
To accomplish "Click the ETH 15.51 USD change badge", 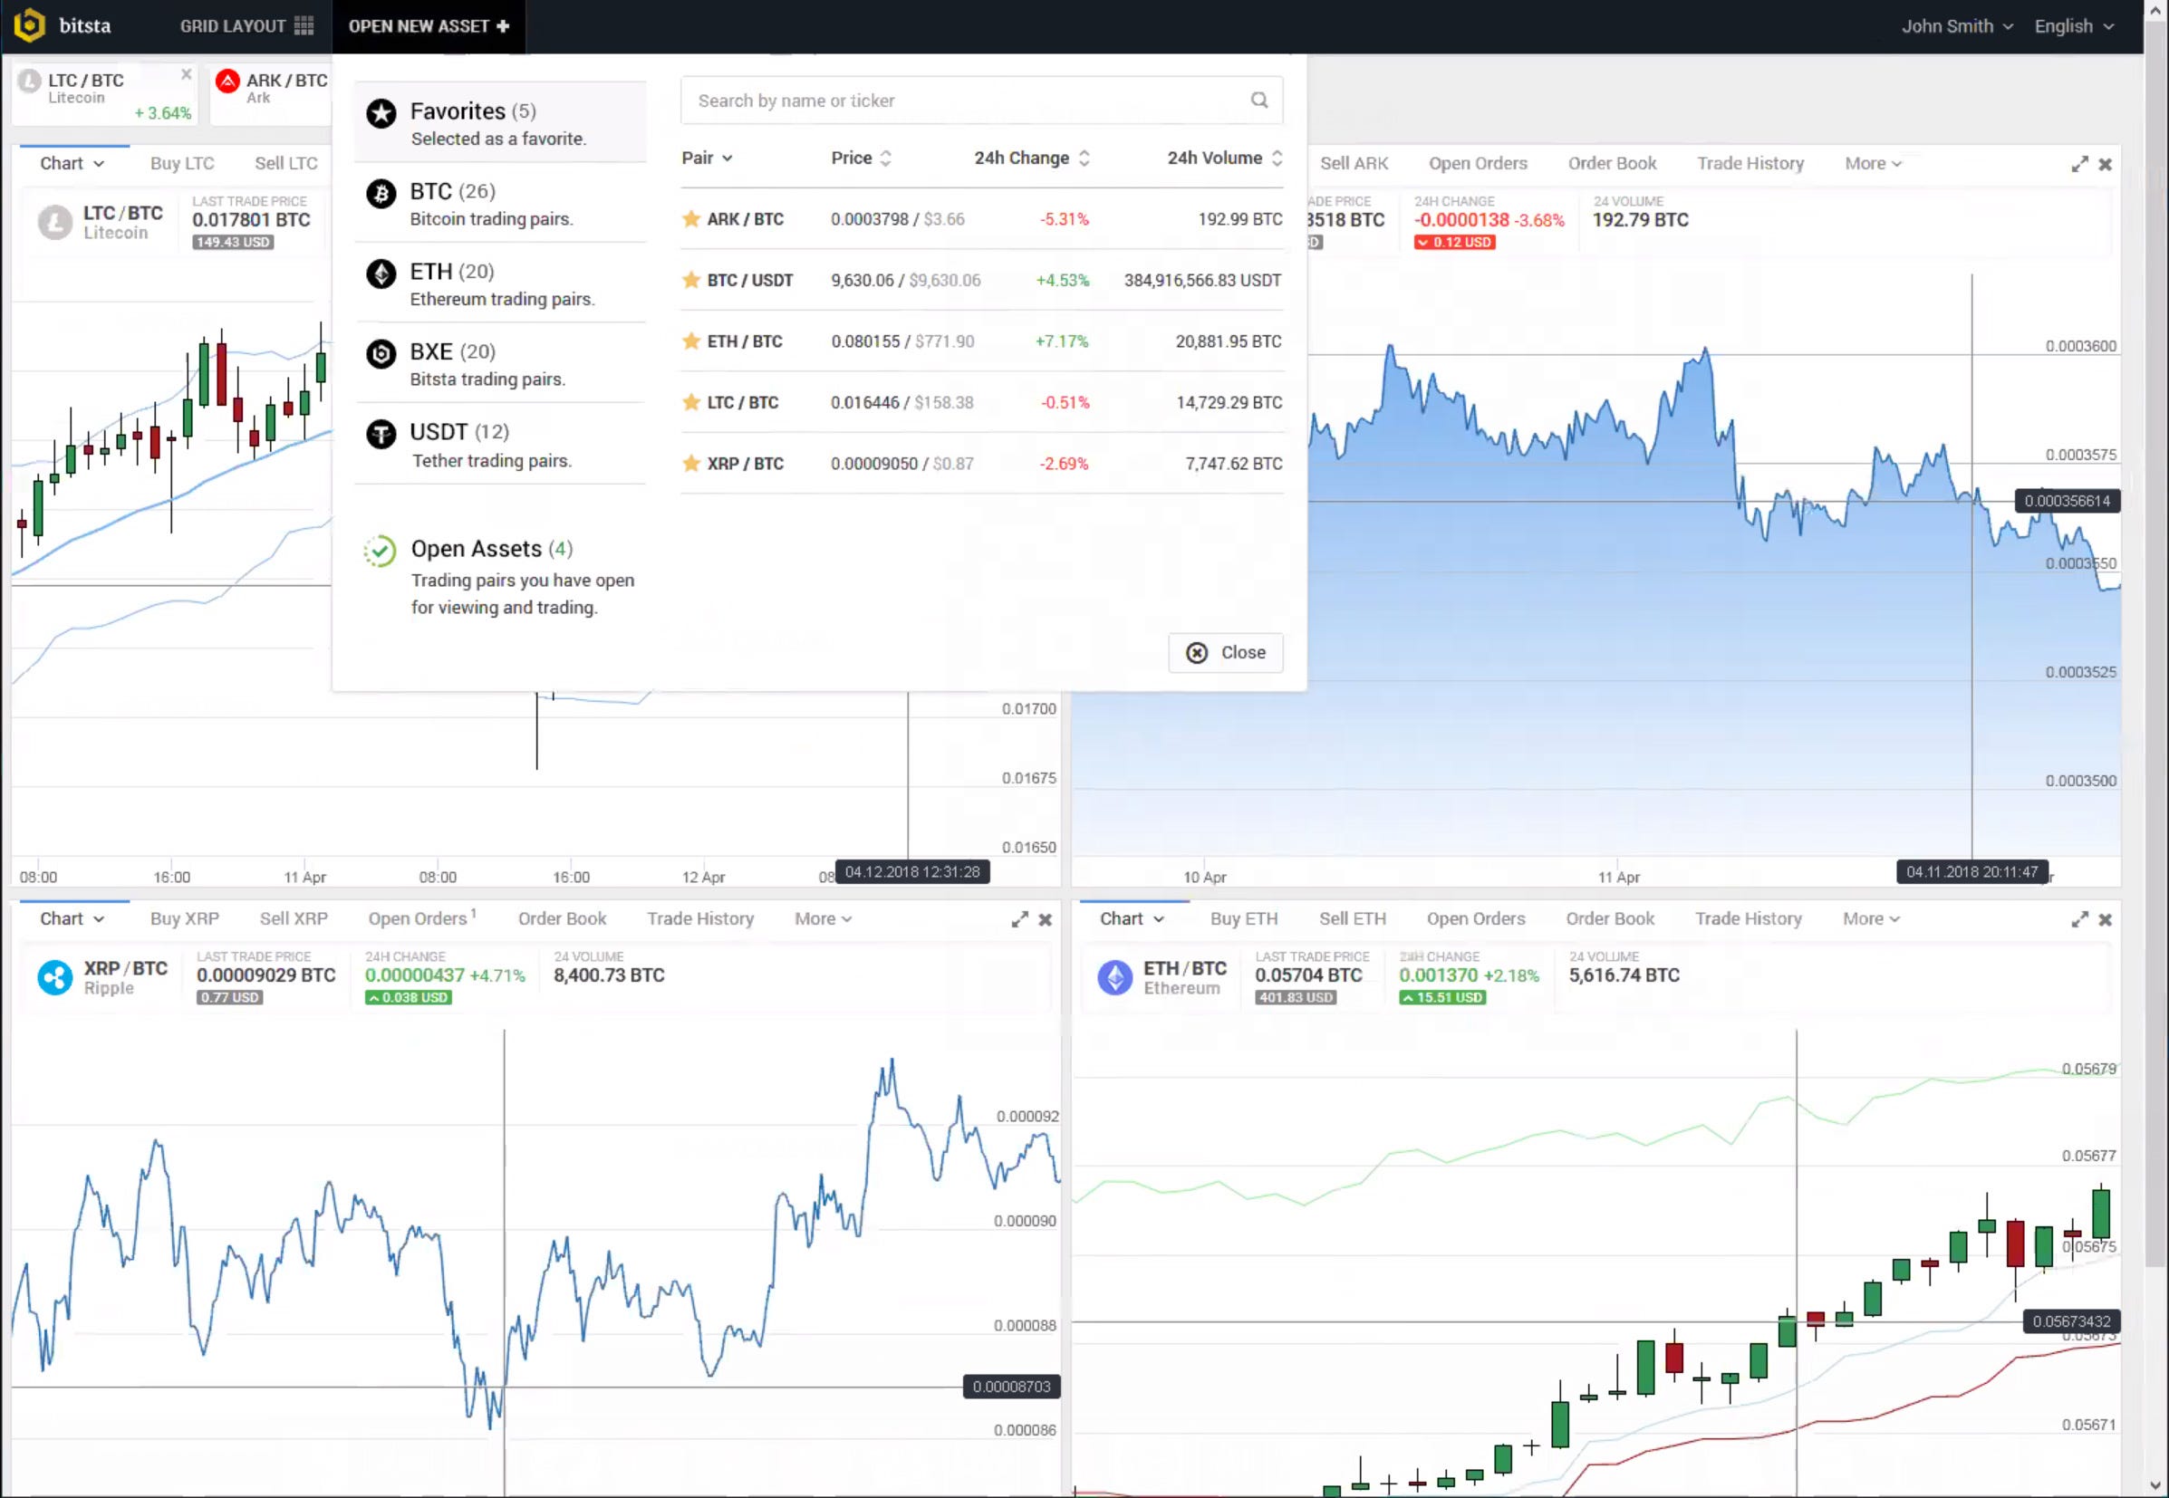I will click(1442, 997).
